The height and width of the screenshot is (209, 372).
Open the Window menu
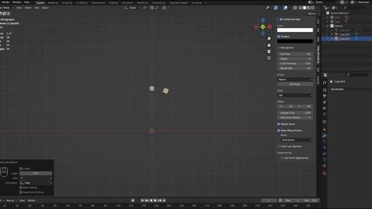click(17, 2)
